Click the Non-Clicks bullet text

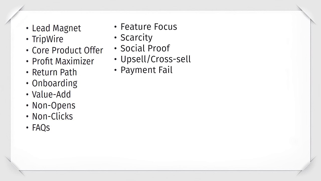52,117
